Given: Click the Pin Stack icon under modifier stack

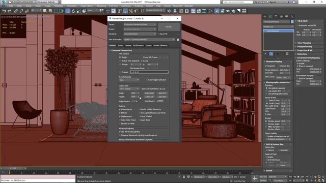Looking at the screenshot, I should click(x=266, y=54).
